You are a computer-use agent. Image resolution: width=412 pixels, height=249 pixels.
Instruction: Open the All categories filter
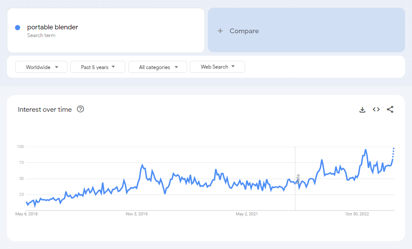157,67
